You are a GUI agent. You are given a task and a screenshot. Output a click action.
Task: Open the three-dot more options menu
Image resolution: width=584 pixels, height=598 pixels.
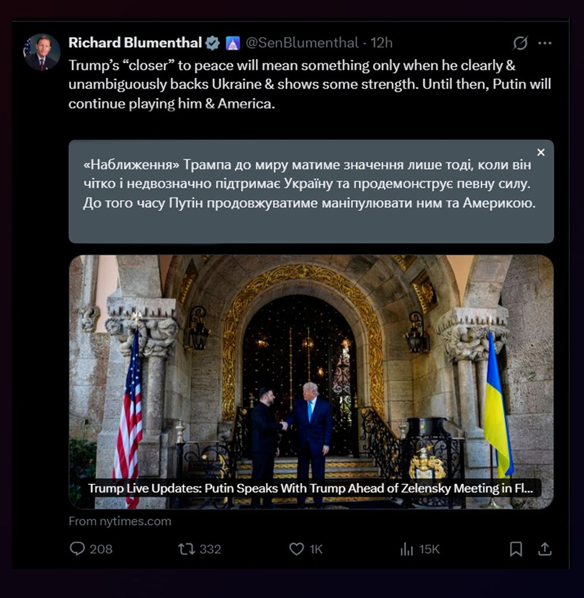click(x=544, y=43)
